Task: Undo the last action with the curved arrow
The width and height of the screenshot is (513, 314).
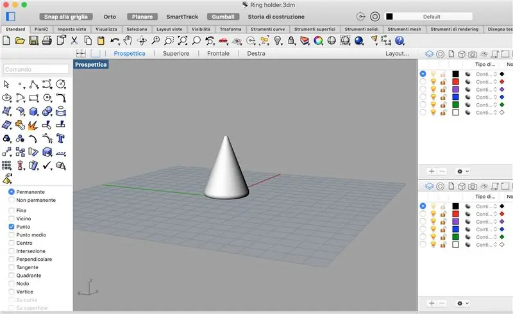Action: [115, 40]
